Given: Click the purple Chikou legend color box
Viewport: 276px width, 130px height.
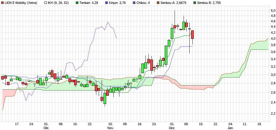Looking at the screenshot, I should pos(134,3).
